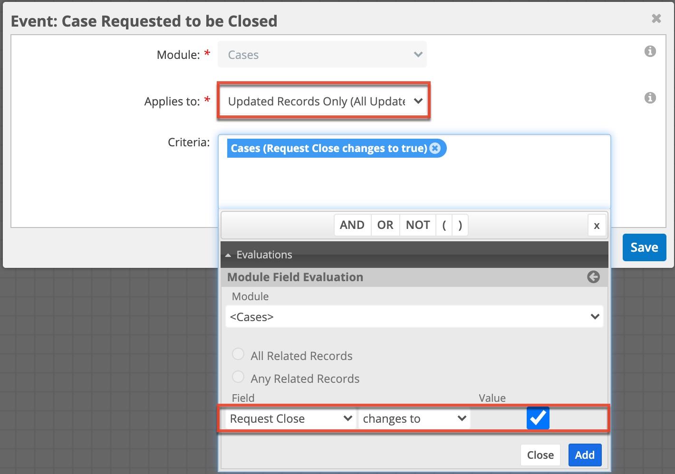Insert the OR operator
675x474 pixels.
pos(385,225)
